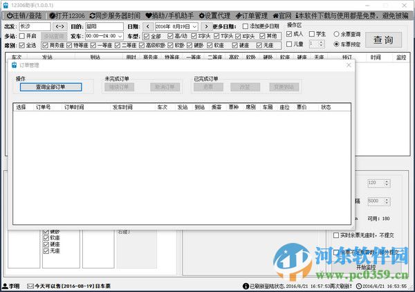Enable the multi-station 开启 checkbox

pos(22,36)
